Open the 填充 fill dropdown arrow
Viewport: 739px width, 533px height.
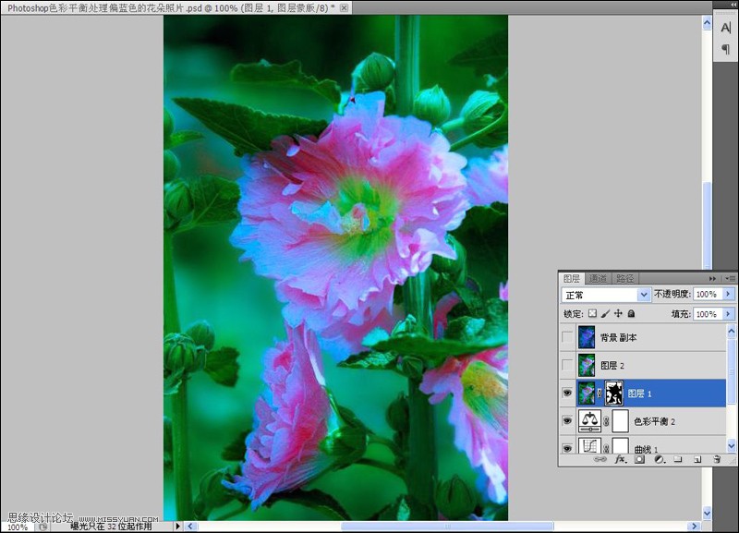727,313
